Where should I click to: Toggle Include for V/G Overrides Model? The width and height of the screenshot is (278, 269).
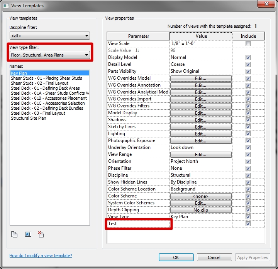click(248, 78)
